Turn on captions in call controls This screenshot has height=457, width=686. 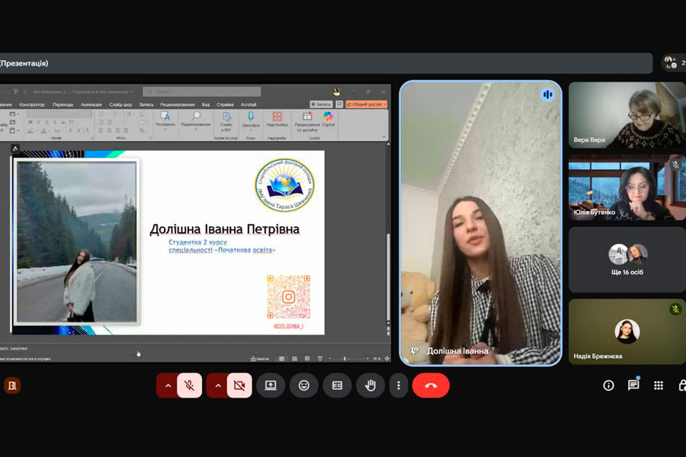pyautogui.click(x=337, y=385)
